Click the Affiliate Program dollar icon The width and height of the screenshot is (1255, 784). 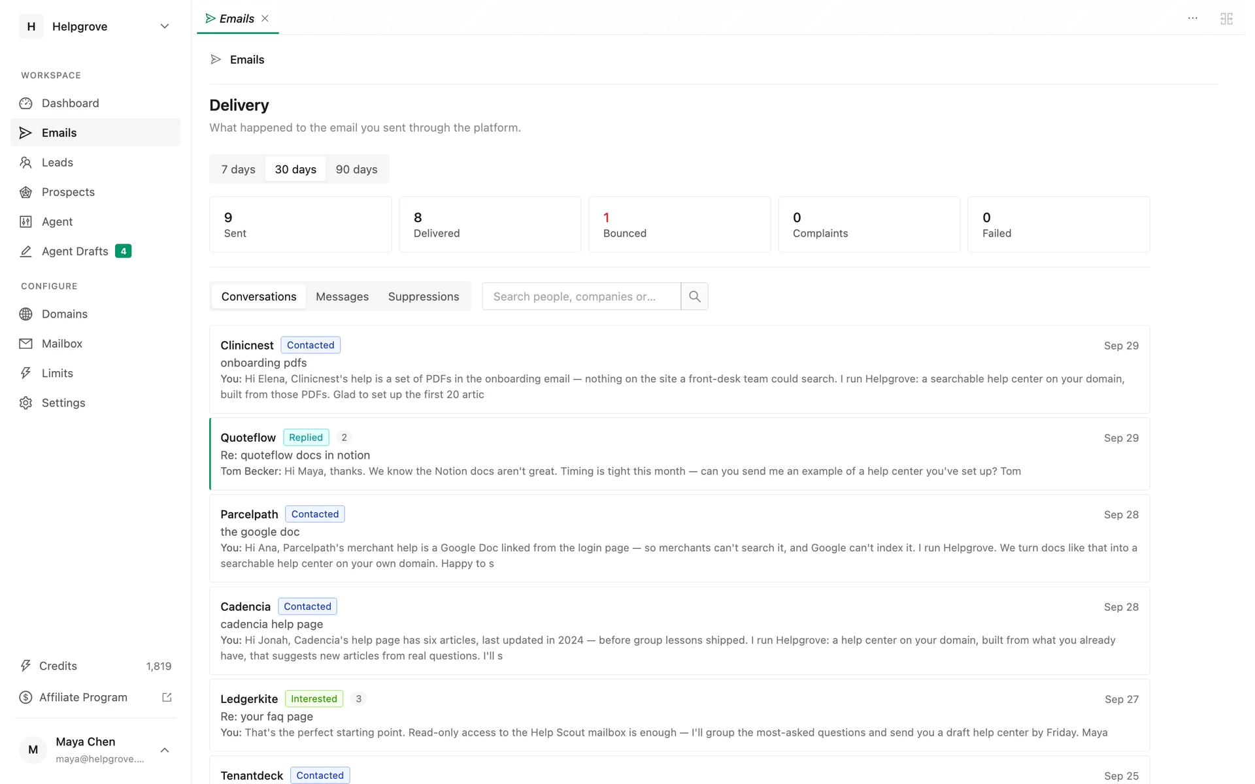(x=25, y=697)
